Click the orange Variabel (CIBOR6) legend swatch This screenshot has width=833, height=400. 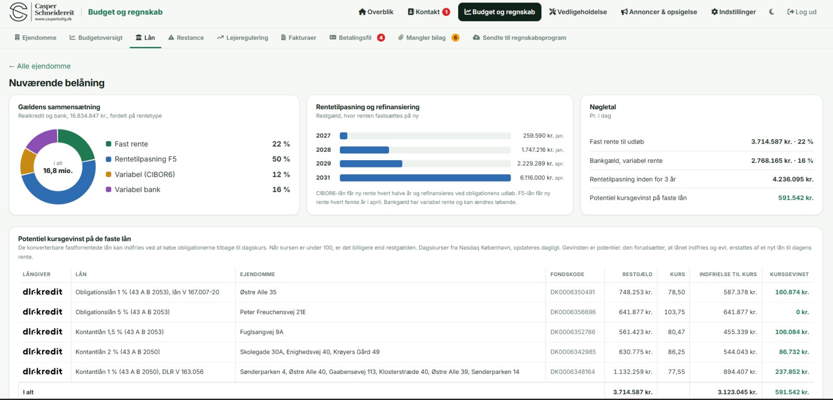(109, 175)
